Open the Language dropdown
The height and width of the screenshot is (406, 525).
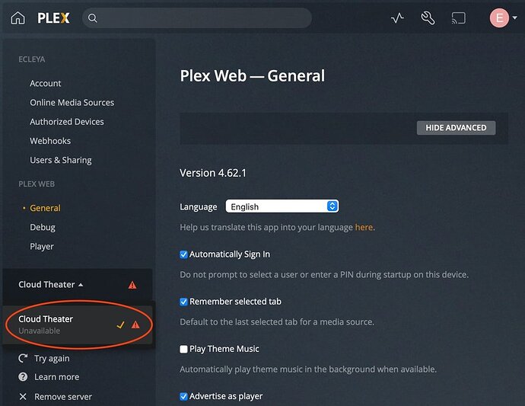(x=282, y=206)
